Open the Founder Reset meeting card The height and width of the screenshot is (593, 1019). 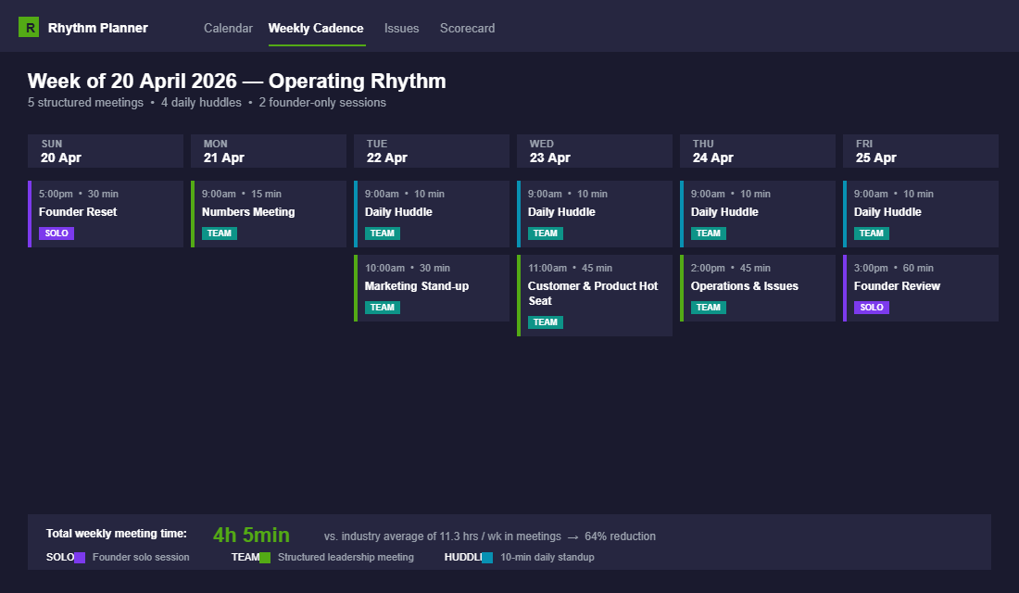(x=105, y=212)
